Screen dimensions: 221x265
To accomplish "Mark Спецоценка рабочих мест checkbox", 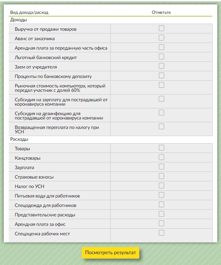I will pos(161,233).
